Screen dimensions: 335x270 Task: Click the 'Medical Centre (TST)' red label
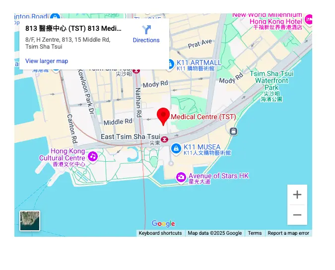tap(203, 117)
